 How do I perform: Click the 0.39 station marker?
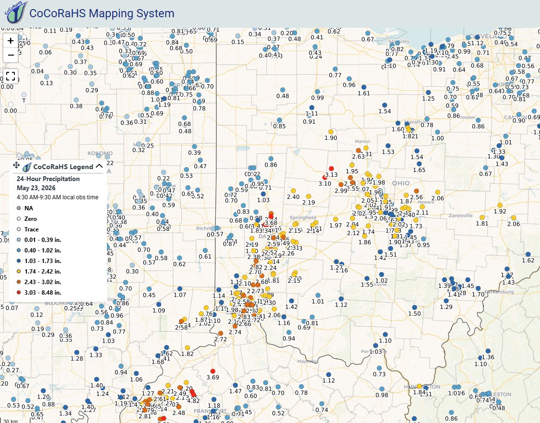click(x=195, y=147)
